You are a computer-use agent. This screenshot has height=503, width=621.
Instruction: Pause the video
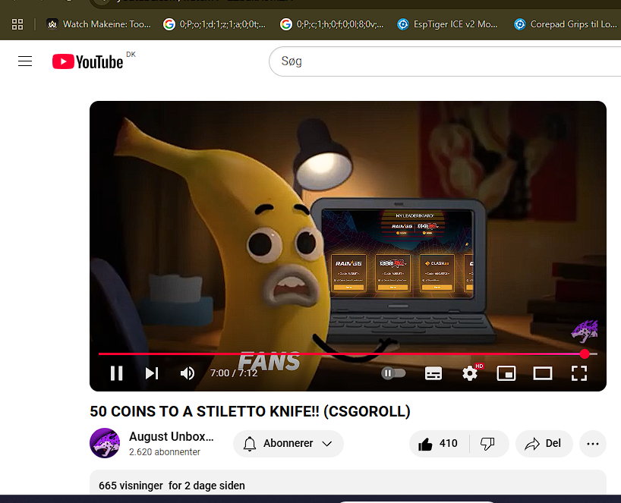point(116,373)
